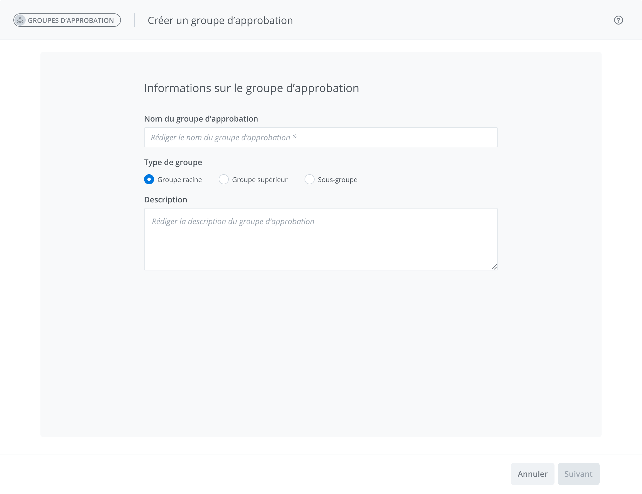The image size is (642, 494).
Task: Click the "Informations sur le groupe d'approbation" heading
Action: pyautogui.click(x=252, y=88)
